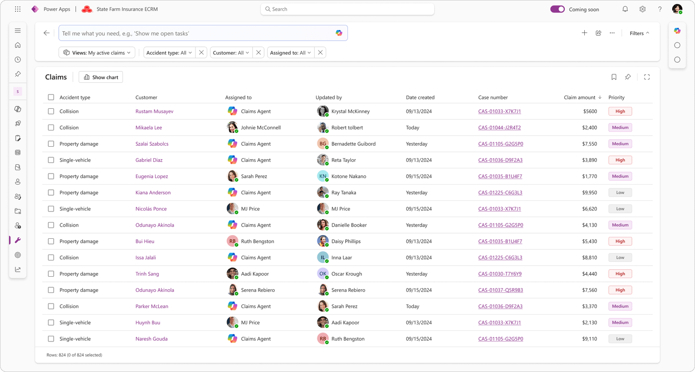Select the checkbox for Naresh Gouda row
Viewport: 695px width, 372px height.
tap(51, 339)
